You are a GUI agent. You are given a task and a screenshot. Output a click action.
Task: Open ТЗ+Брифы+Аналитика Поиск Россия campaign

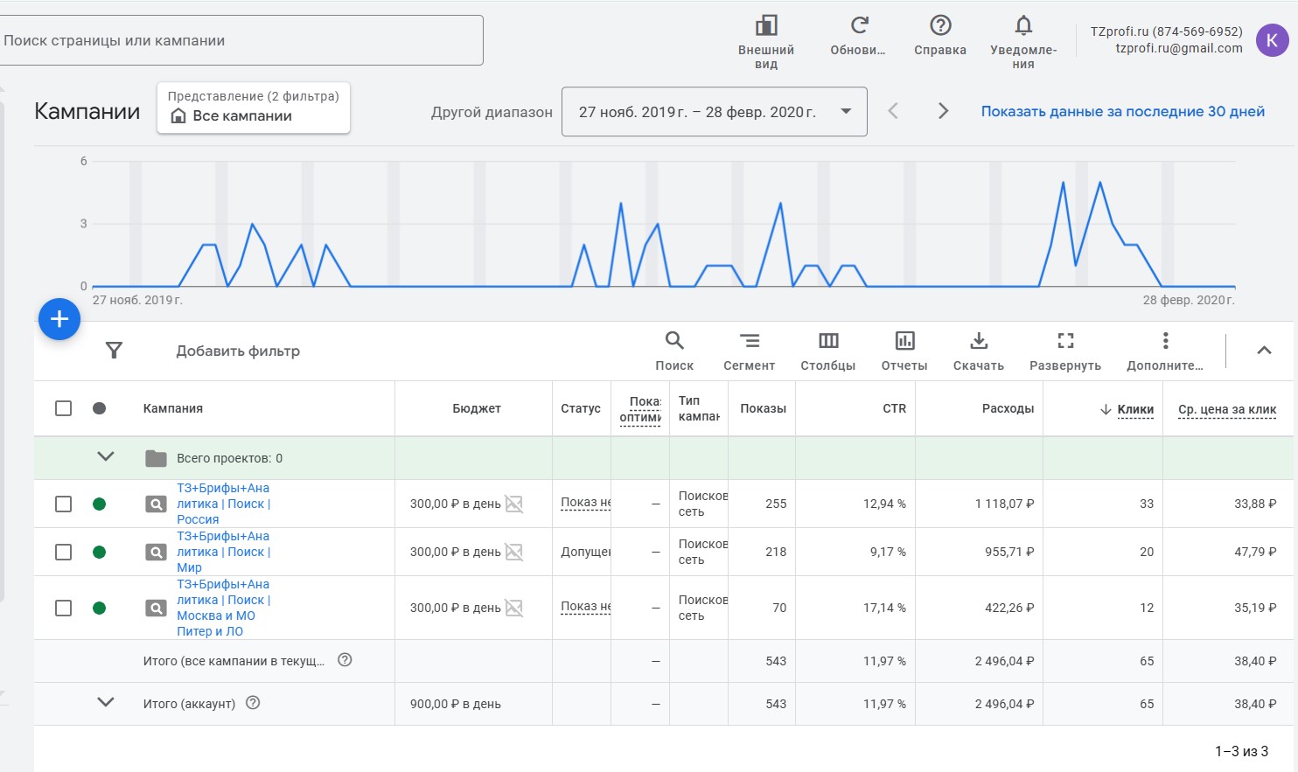point(224,504)
